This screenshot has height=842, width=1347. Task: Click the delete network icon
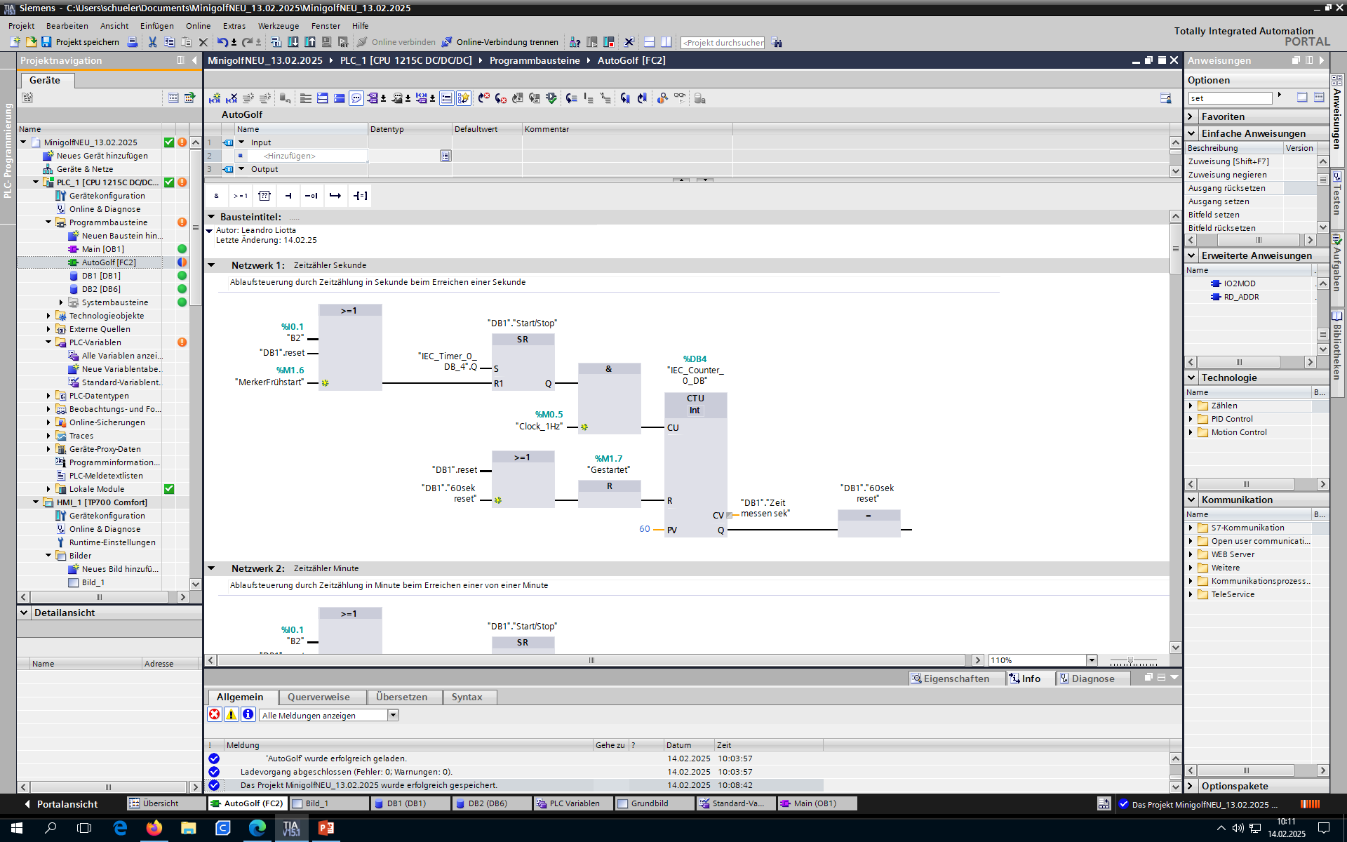[x=232, y=98]
